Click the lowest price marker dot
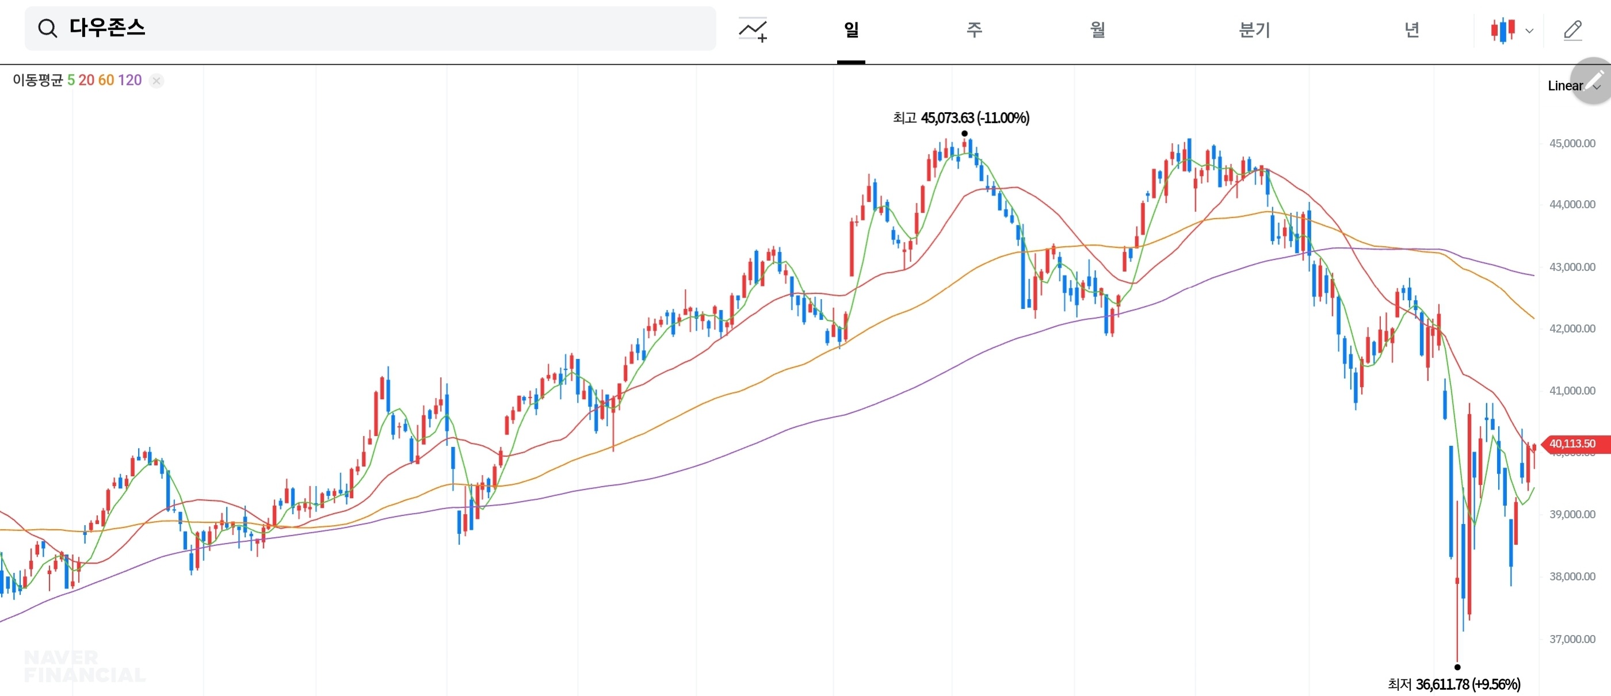 (1457, 667)
